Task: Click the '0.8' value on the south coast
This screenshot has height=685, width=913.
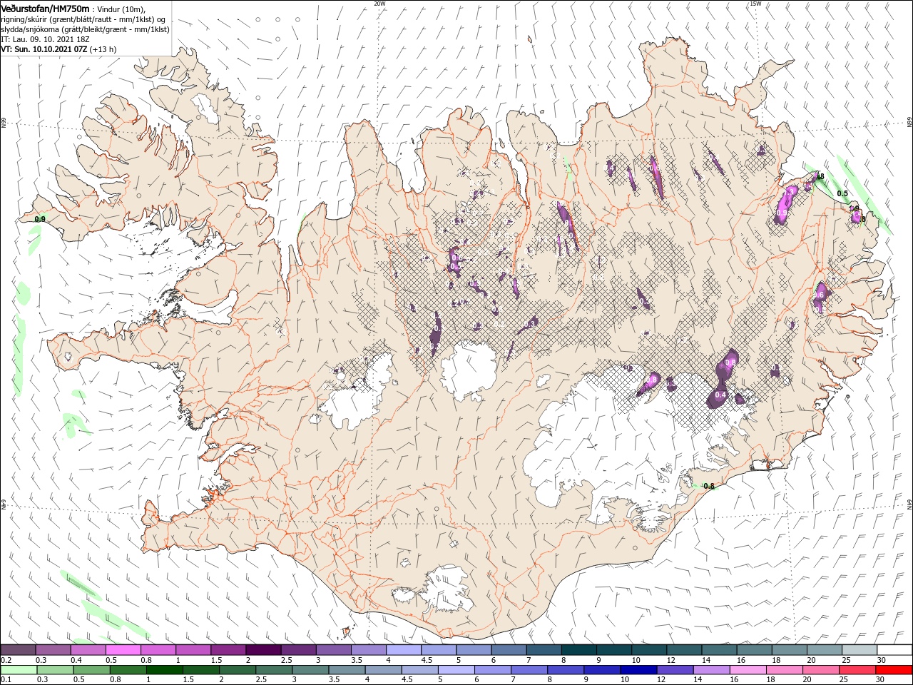Action: [x=709, y=487]
